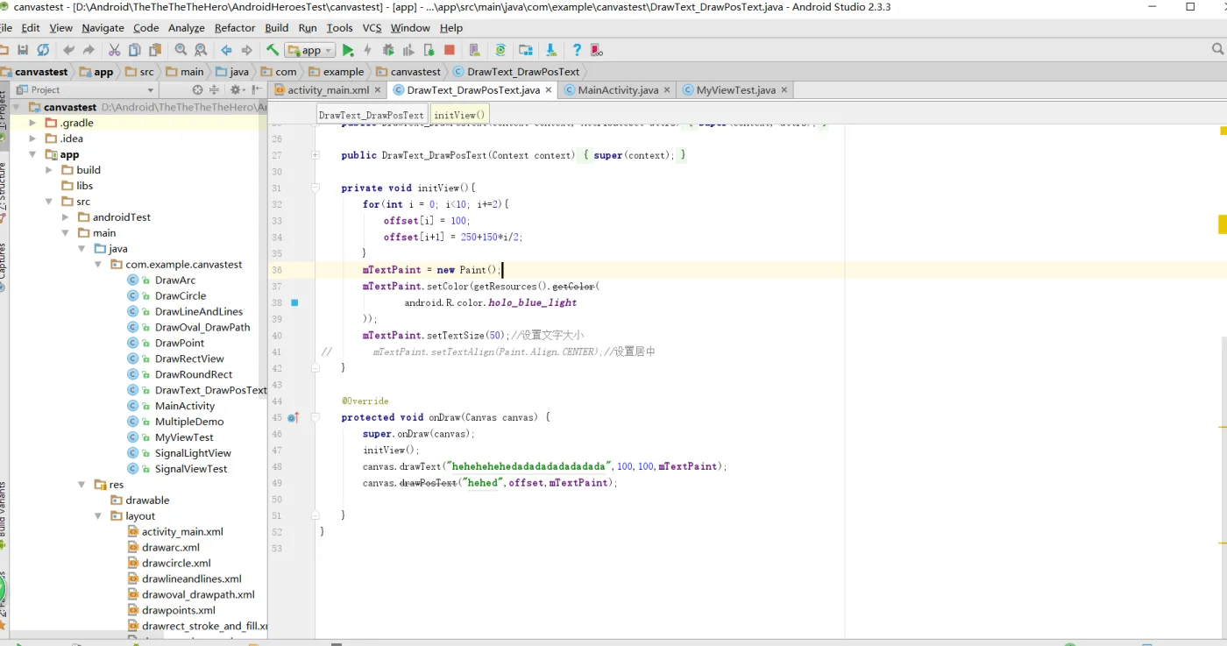The image size is (1227, 646).
Task: Expand the androidTest folder
Action: [x=66, y=217]
